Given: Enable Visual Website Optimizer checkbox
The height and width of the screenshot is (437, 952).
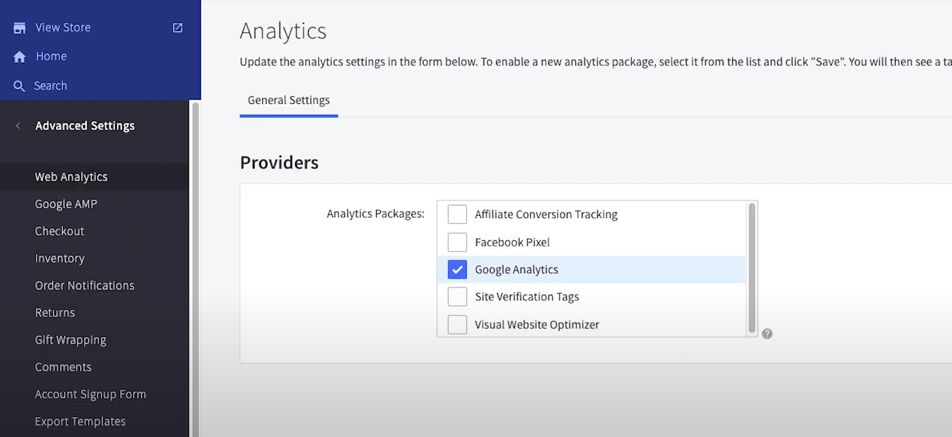Looking at the screenshot, I should 457,324.
